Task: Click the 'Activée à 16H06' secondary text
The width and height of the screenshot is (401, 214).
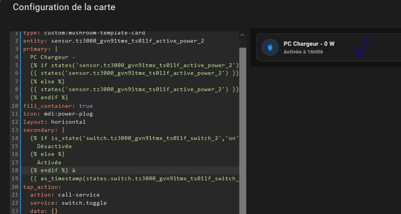Action: click(x=303, y=52)
